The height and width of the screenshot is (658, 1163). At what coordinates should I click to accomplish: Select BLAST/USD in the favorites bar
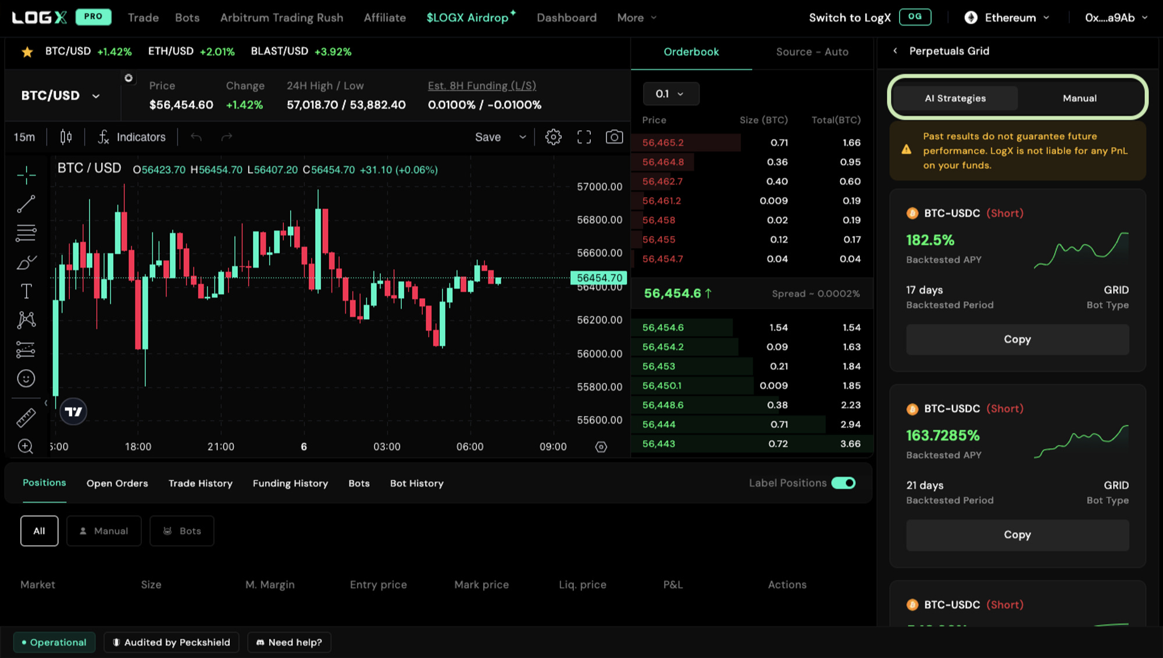(301, 52)
